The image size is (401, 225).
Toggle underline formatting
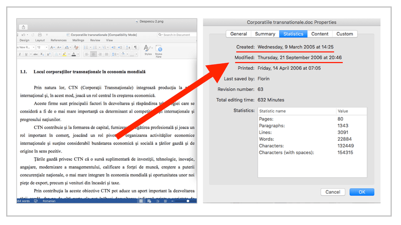point(26,54)
